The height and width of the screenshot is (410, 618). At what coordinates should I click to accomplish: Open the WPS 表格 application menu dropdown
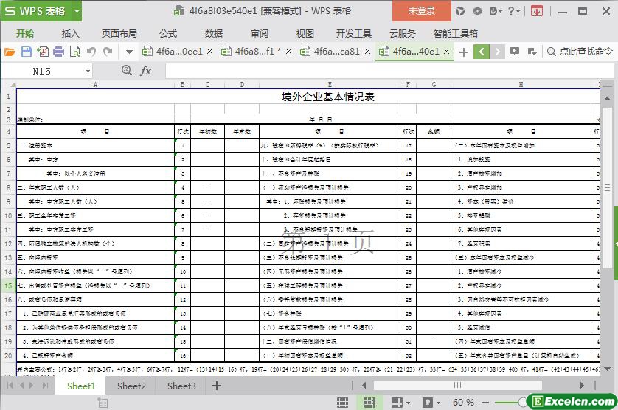[77, 11]
